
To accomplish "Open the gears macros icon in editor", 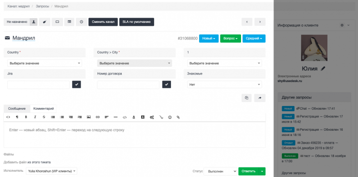I will [152, 117].
